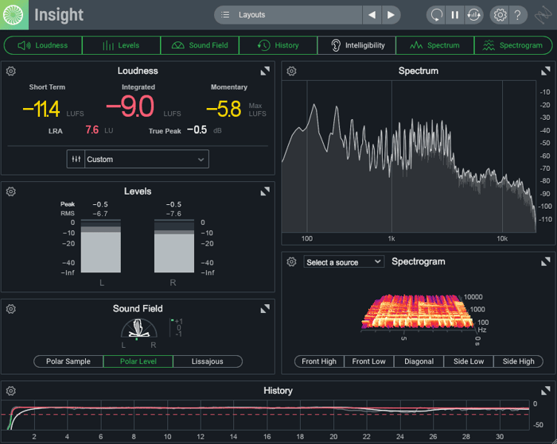
Task: Set spectrogram view to Front Low
Action: click(x=368, y=361)
